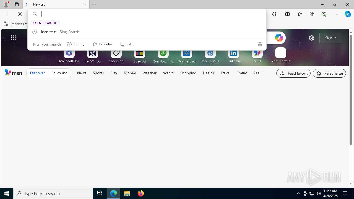
Task: Open the Favorites star toolbar icon
Action: (x=300, y=14)
